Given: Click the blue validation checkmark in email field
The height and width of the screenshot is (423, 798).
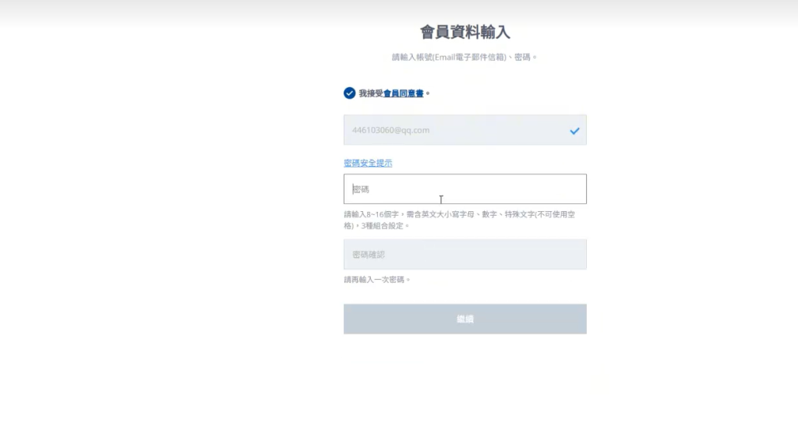Looking at the screenshot, I should click(574, 131).
